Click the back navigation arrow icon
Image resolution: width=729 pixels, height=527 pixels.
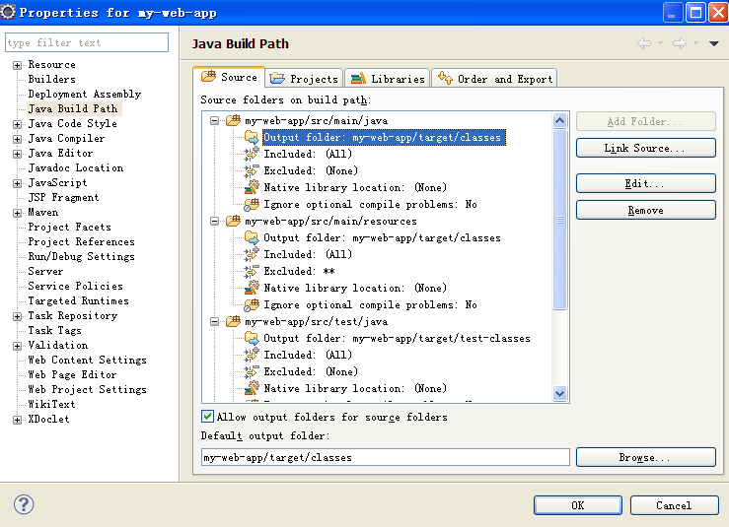[644, 43]
